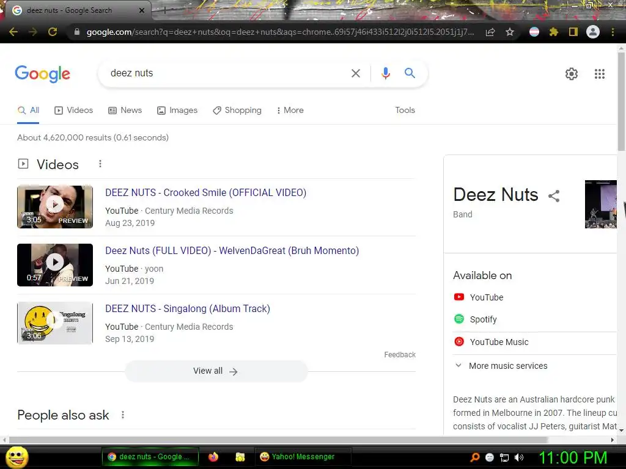
Task: Open the Deez Nuts band photo
Action: point(601,204)
